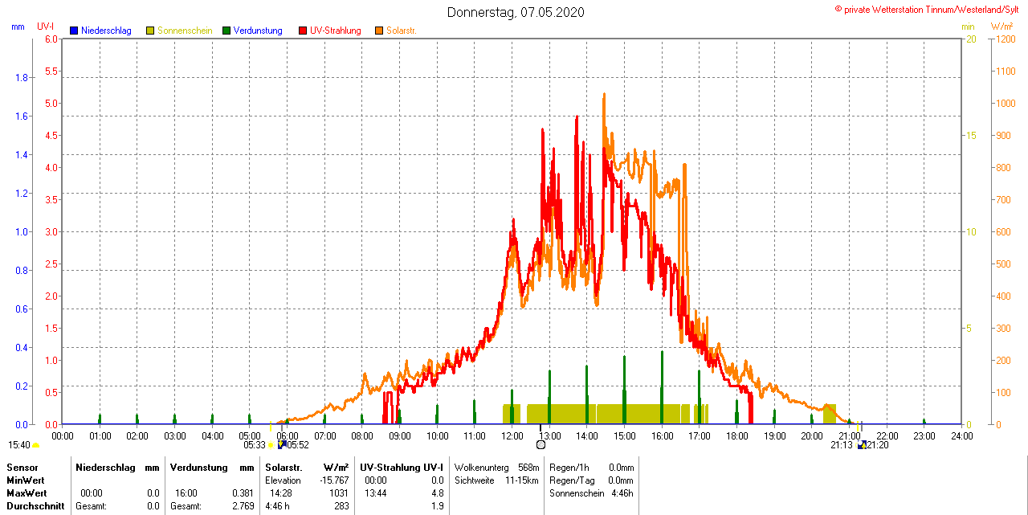Viewport: 1028px width, 515px height.
Task: Click the UV-I axis unit label
Action: click(46, 27)
